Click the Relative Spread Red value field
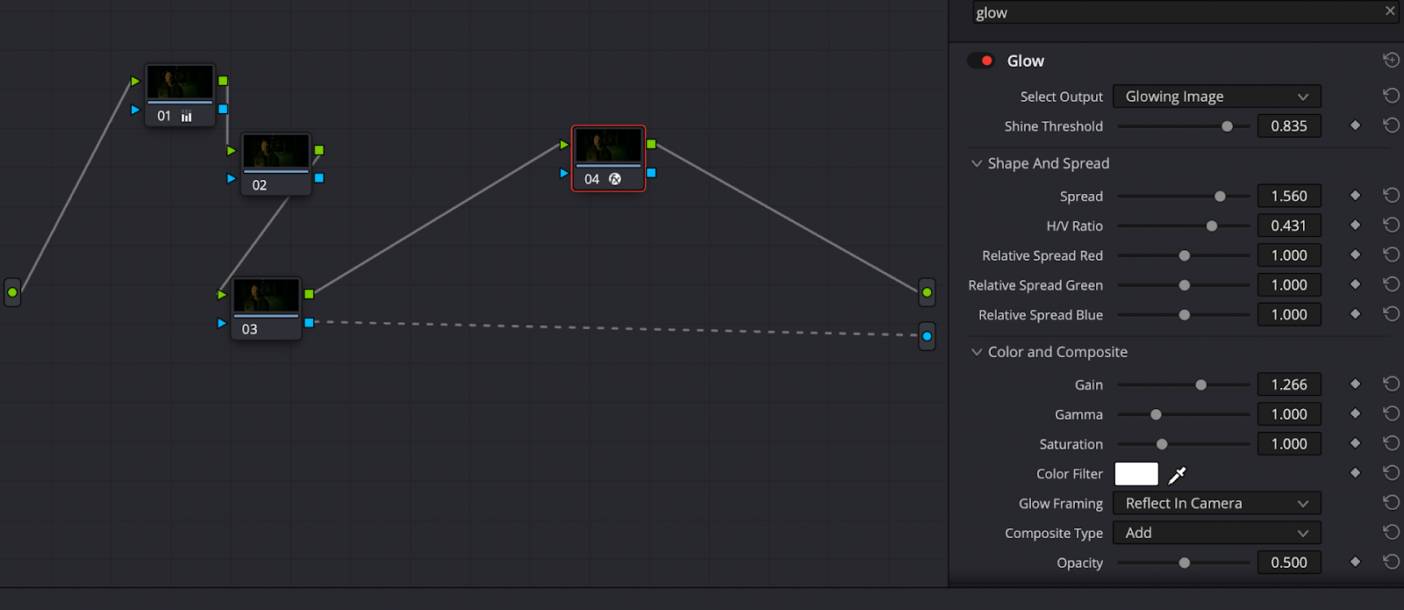 [x=1288, y=255]
